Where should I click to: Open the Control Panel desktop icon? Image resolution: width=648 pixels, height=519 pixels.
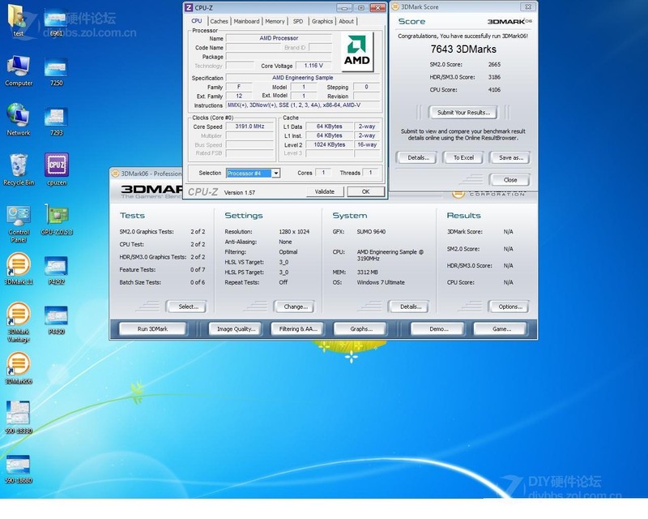19,224
